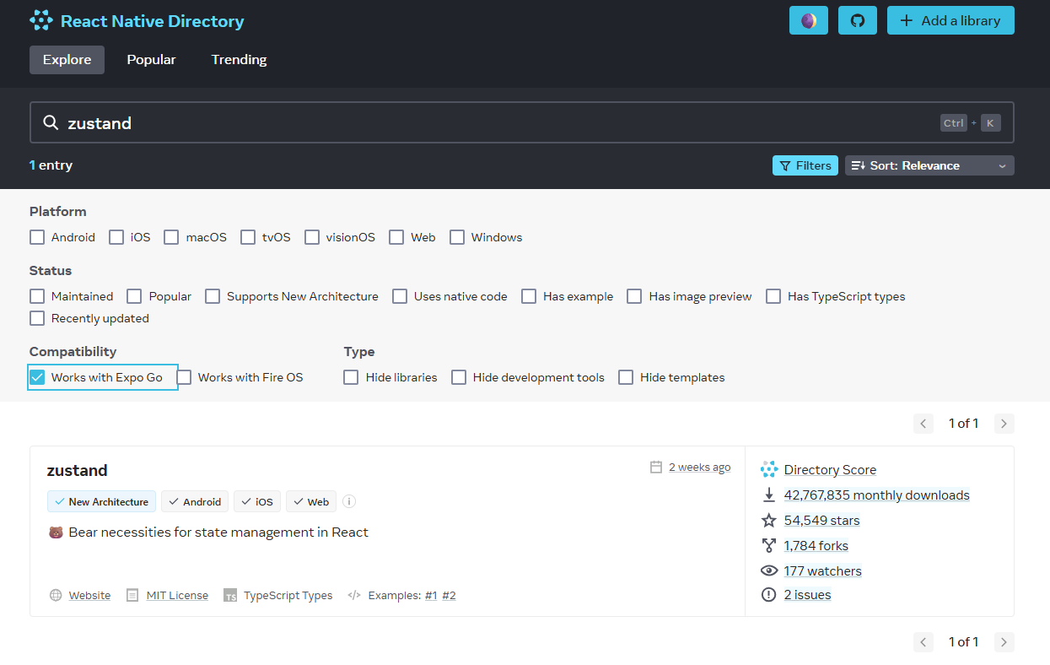Open the GitHub repository icon button
This screenshot has width=1050, height=665.
[858, 20]
